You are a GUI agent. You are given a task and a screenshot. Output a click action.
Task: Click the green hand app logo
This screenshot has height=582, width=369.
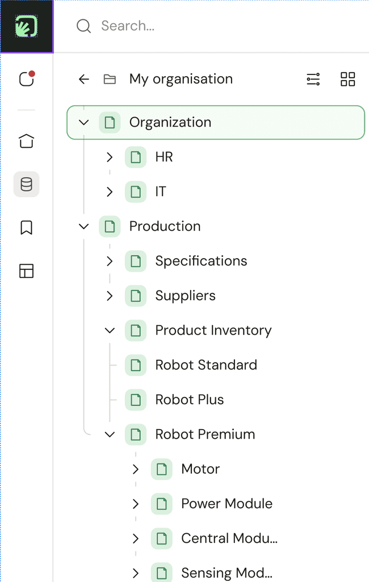coord(26,26)
